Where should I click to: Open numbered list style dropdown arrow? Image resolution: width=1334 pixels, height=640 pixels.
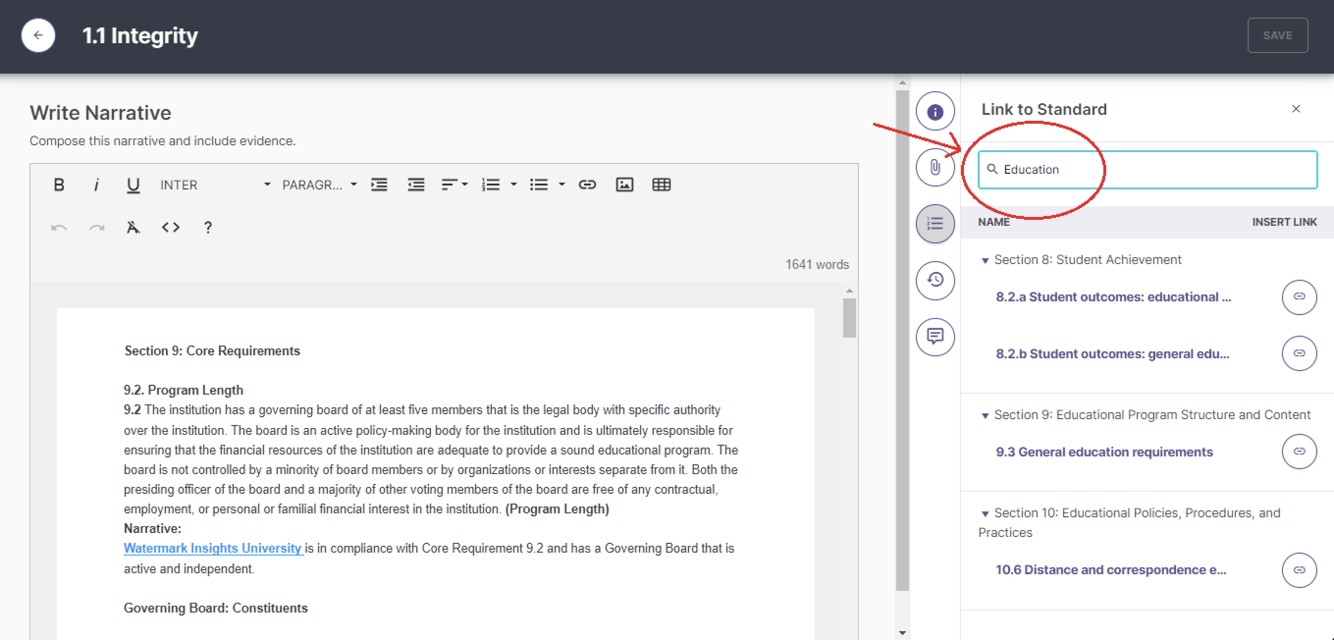(x=514, y=185)
